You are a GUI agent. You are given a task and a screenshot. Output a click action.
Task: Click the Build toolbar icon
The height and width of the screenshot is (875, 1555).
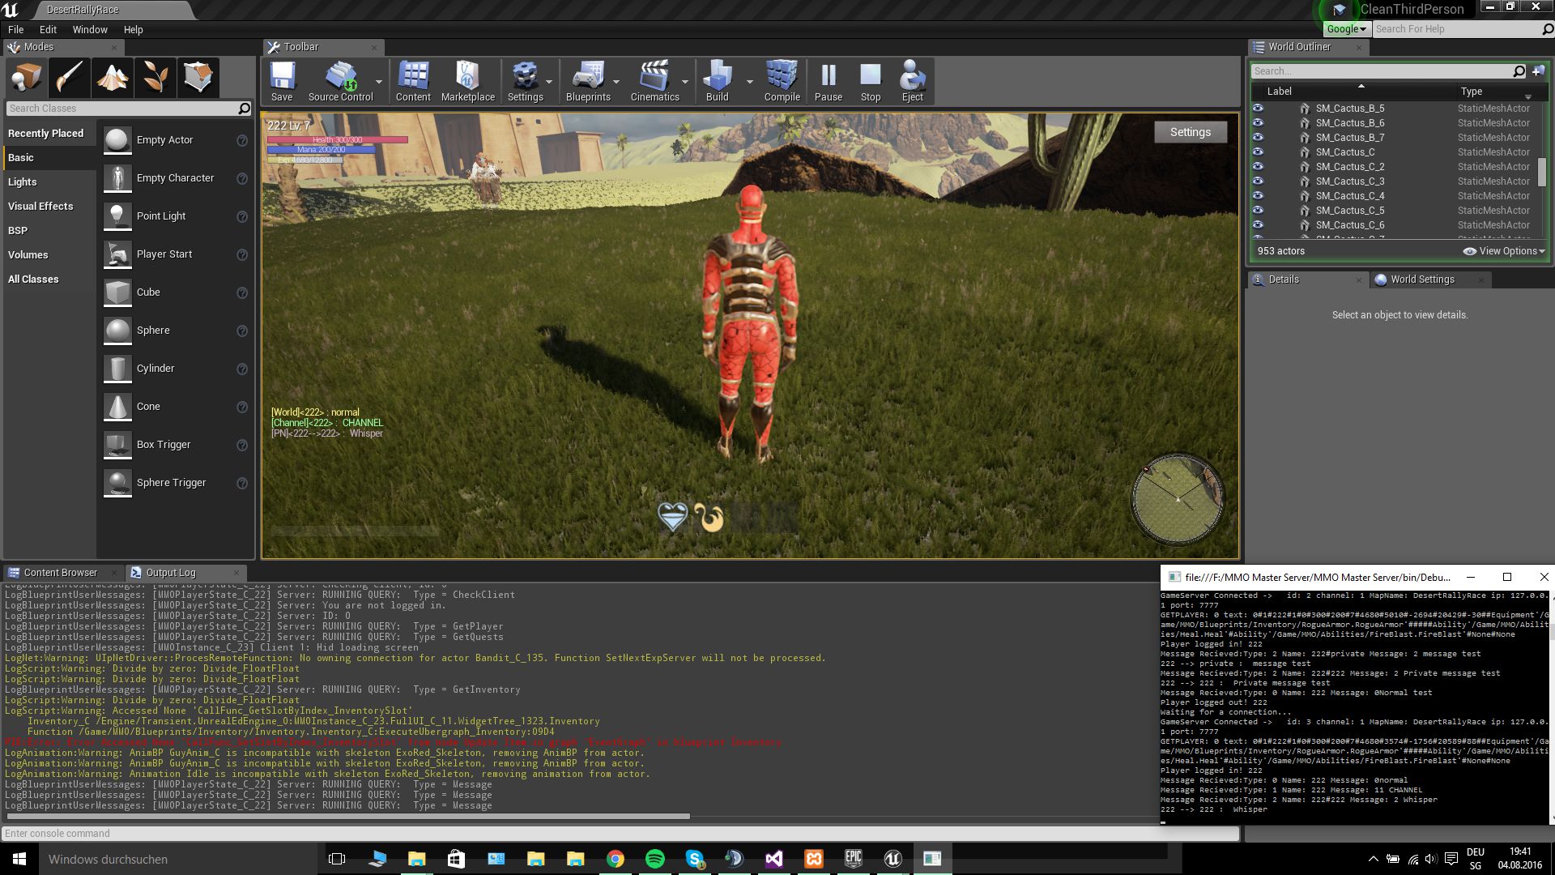pos(717,80)
